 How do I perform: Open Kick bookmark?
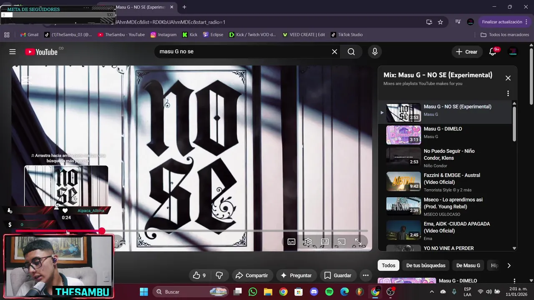[190, 35]
